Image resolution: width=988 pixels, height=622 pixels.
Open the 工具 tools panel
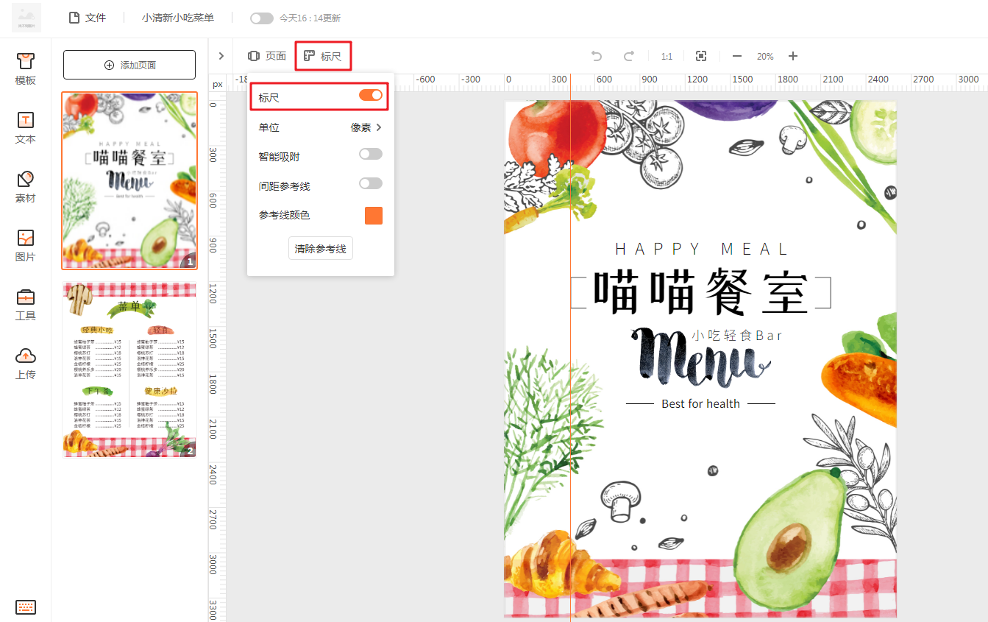point(26,305)
